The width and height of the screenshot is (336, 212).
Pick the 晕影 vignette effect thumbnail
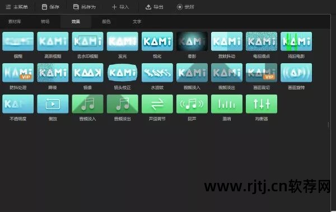coord(192,41)
